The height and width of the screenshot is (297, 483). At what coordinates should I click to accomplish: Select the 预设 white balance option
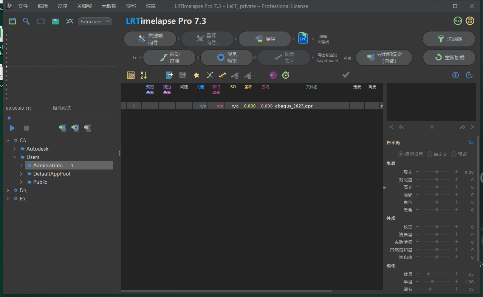tap(454, 154)
